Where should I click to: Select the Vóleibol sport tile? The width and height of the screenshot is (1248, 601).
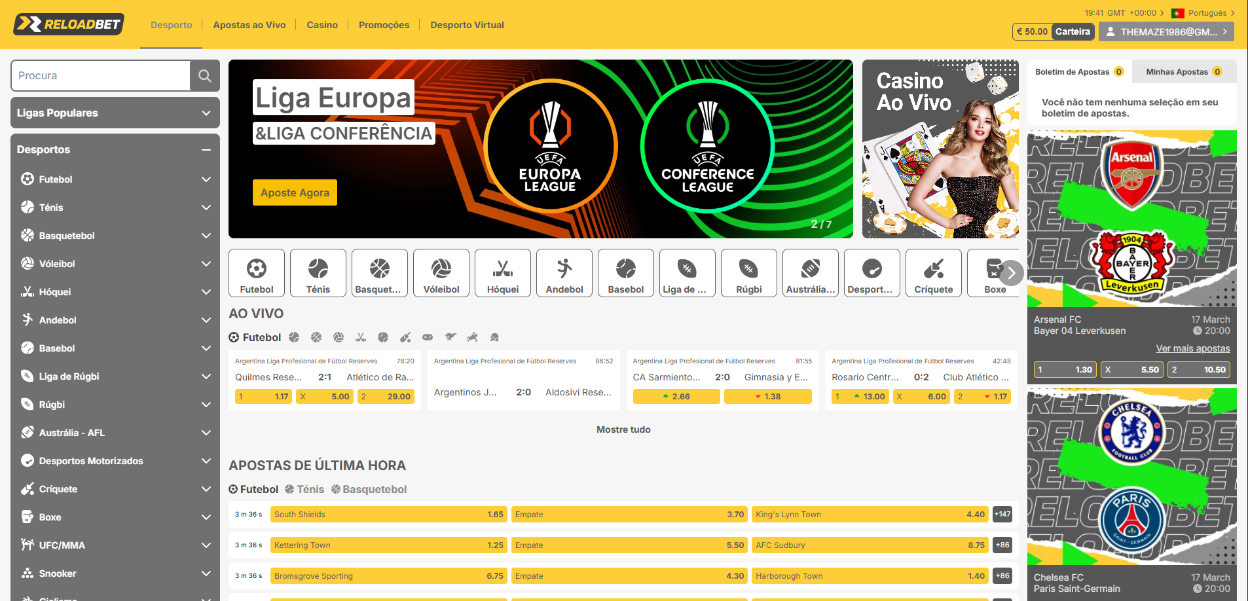point(441,273)
